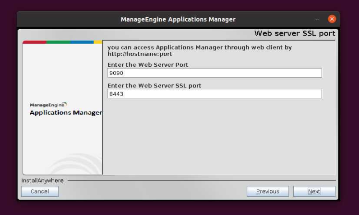This screenshot has width=359, height=215.
Task: Select the Web Server SSL port field
Action: tap(214, 94)
